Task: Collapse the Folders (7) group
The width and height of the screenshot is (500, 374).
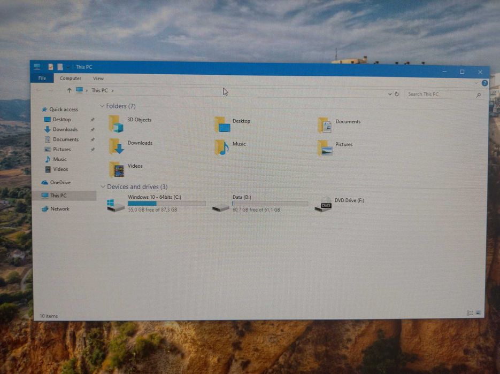Action: pos(102,106)
